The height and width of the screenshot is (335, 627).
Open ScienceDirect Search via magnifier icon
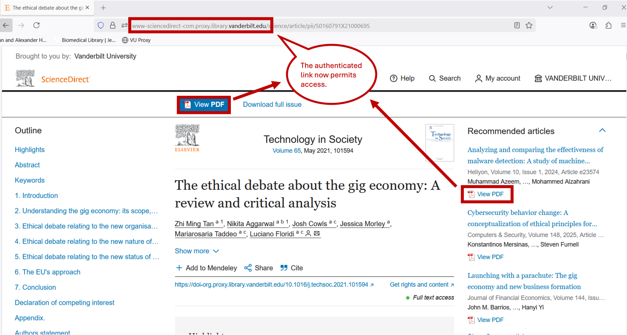(433, 78)
